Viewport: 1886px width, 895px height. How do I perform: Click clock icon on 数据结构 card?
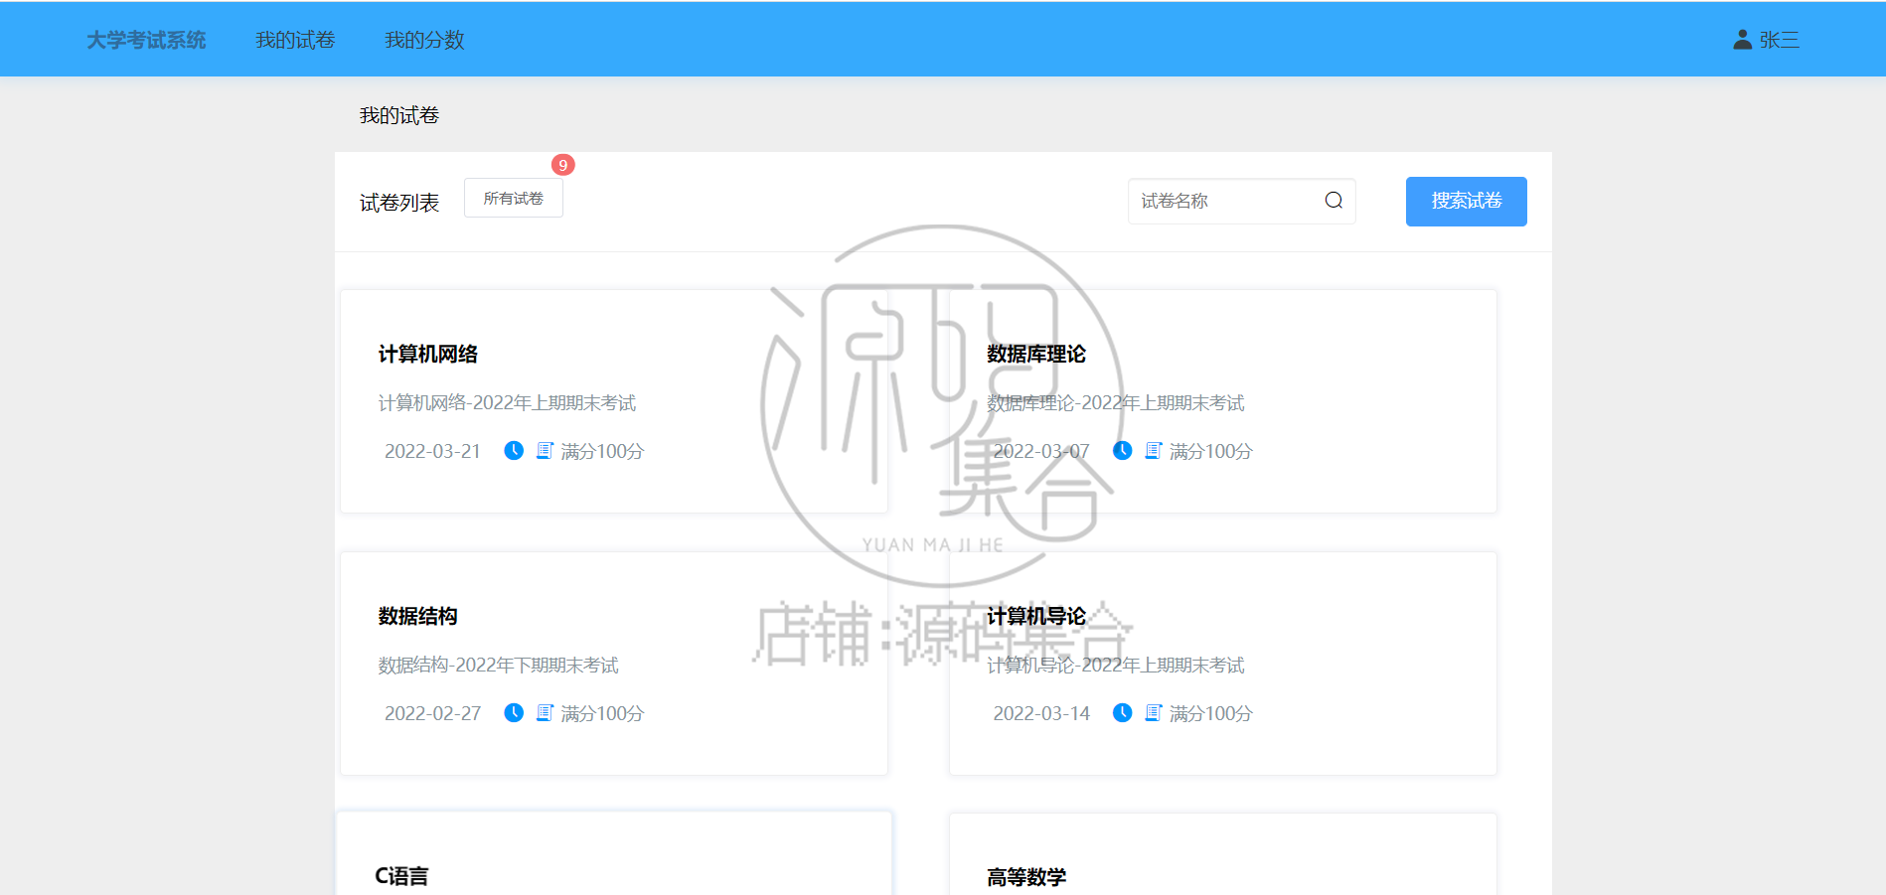[514, 712]
